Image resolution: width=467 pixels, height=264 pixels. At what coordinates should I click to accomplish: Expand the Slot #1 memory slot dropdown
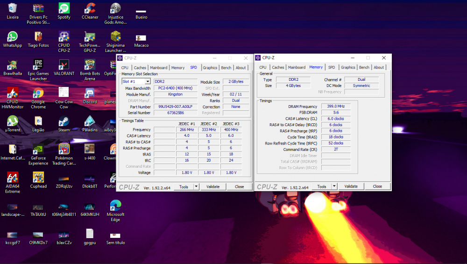pos(148,82)
